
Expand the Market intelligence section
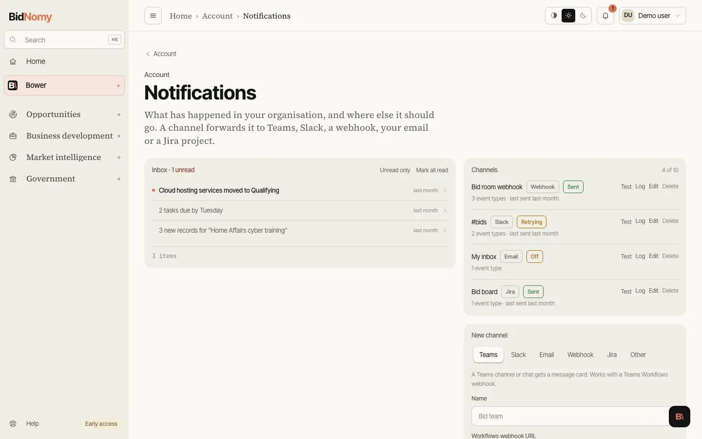point(119,158)
